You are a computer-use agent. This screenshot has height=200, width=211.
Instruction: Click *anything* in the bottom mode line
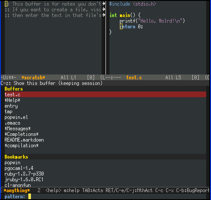coord(17,190)
